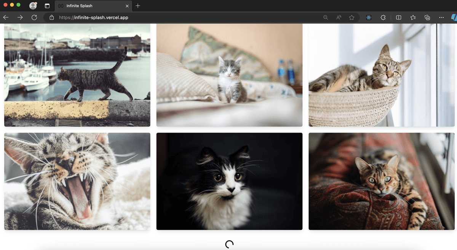Close the Infinite Splash tab
The height and width of the screenshot is (250, 457).
pyautogui.click(x=126, y=6)
